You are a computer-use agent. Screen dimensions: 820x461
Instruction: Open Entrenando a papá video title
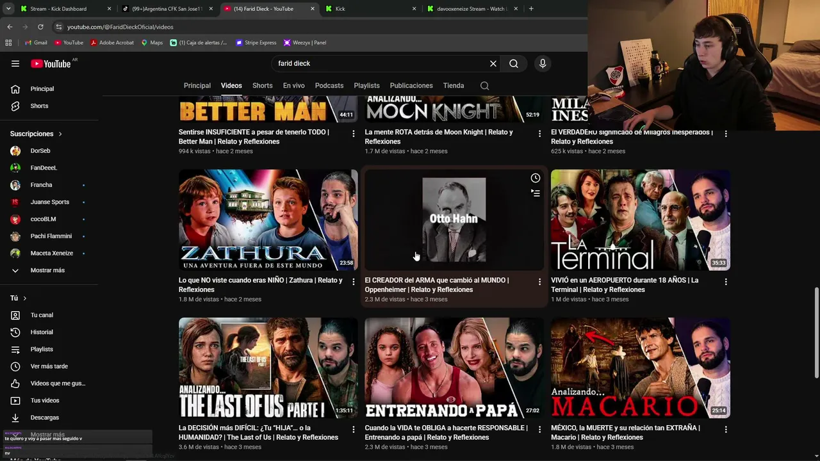tap(447, 433)
